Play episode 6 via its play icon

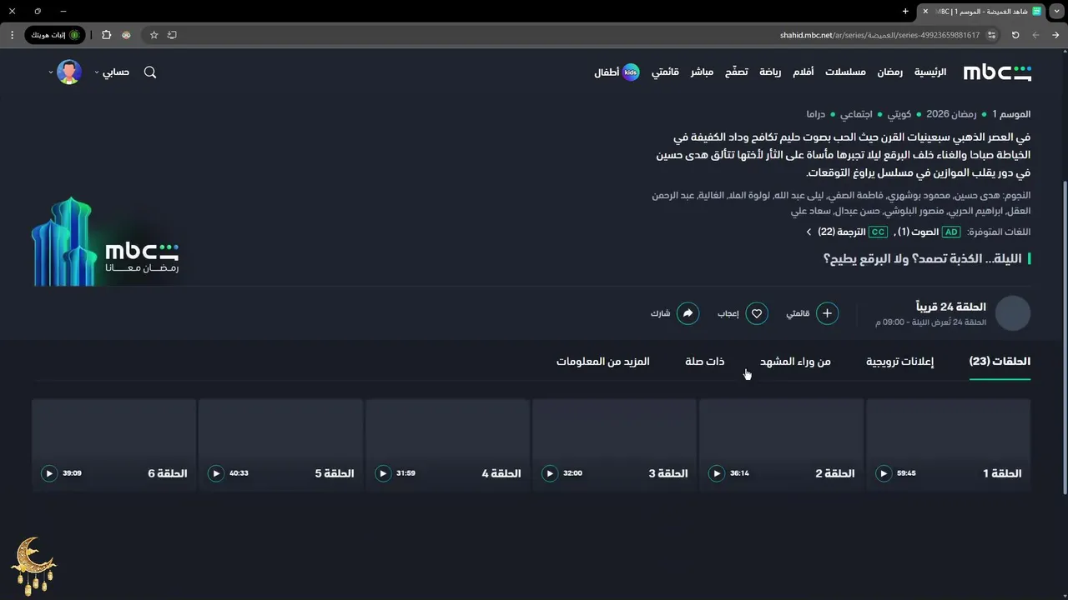coord(49,473)
